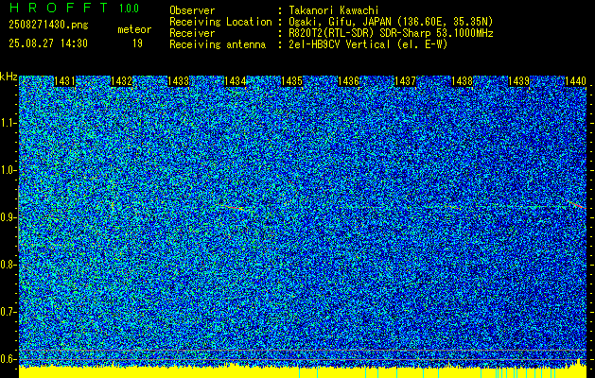The width and height of the screenshot is (595, 378).
Task: Click location Ogaki, Gifu, JAPAN text
Action: click(x=391, y=22)
